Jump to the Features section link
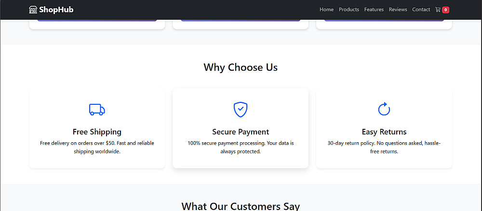 coord(374,10)
